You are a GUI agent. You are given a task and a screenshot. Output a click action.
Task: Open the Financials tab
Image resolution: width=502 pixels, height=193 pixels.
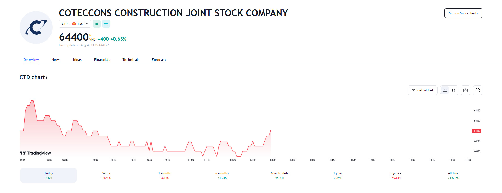click(x=102, y=60)
